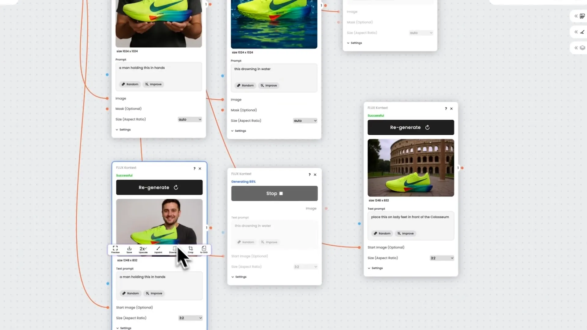Click the Image input port of hands node
Viewport: 587px width, 330px height.
(x=107, y=98)
